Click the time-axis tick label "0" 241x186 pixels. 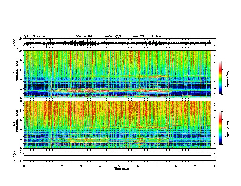[x=24, y=166]
